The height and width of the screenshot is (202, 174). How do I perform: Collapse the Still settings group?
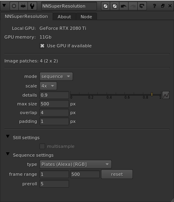click(x=8, y=136)
